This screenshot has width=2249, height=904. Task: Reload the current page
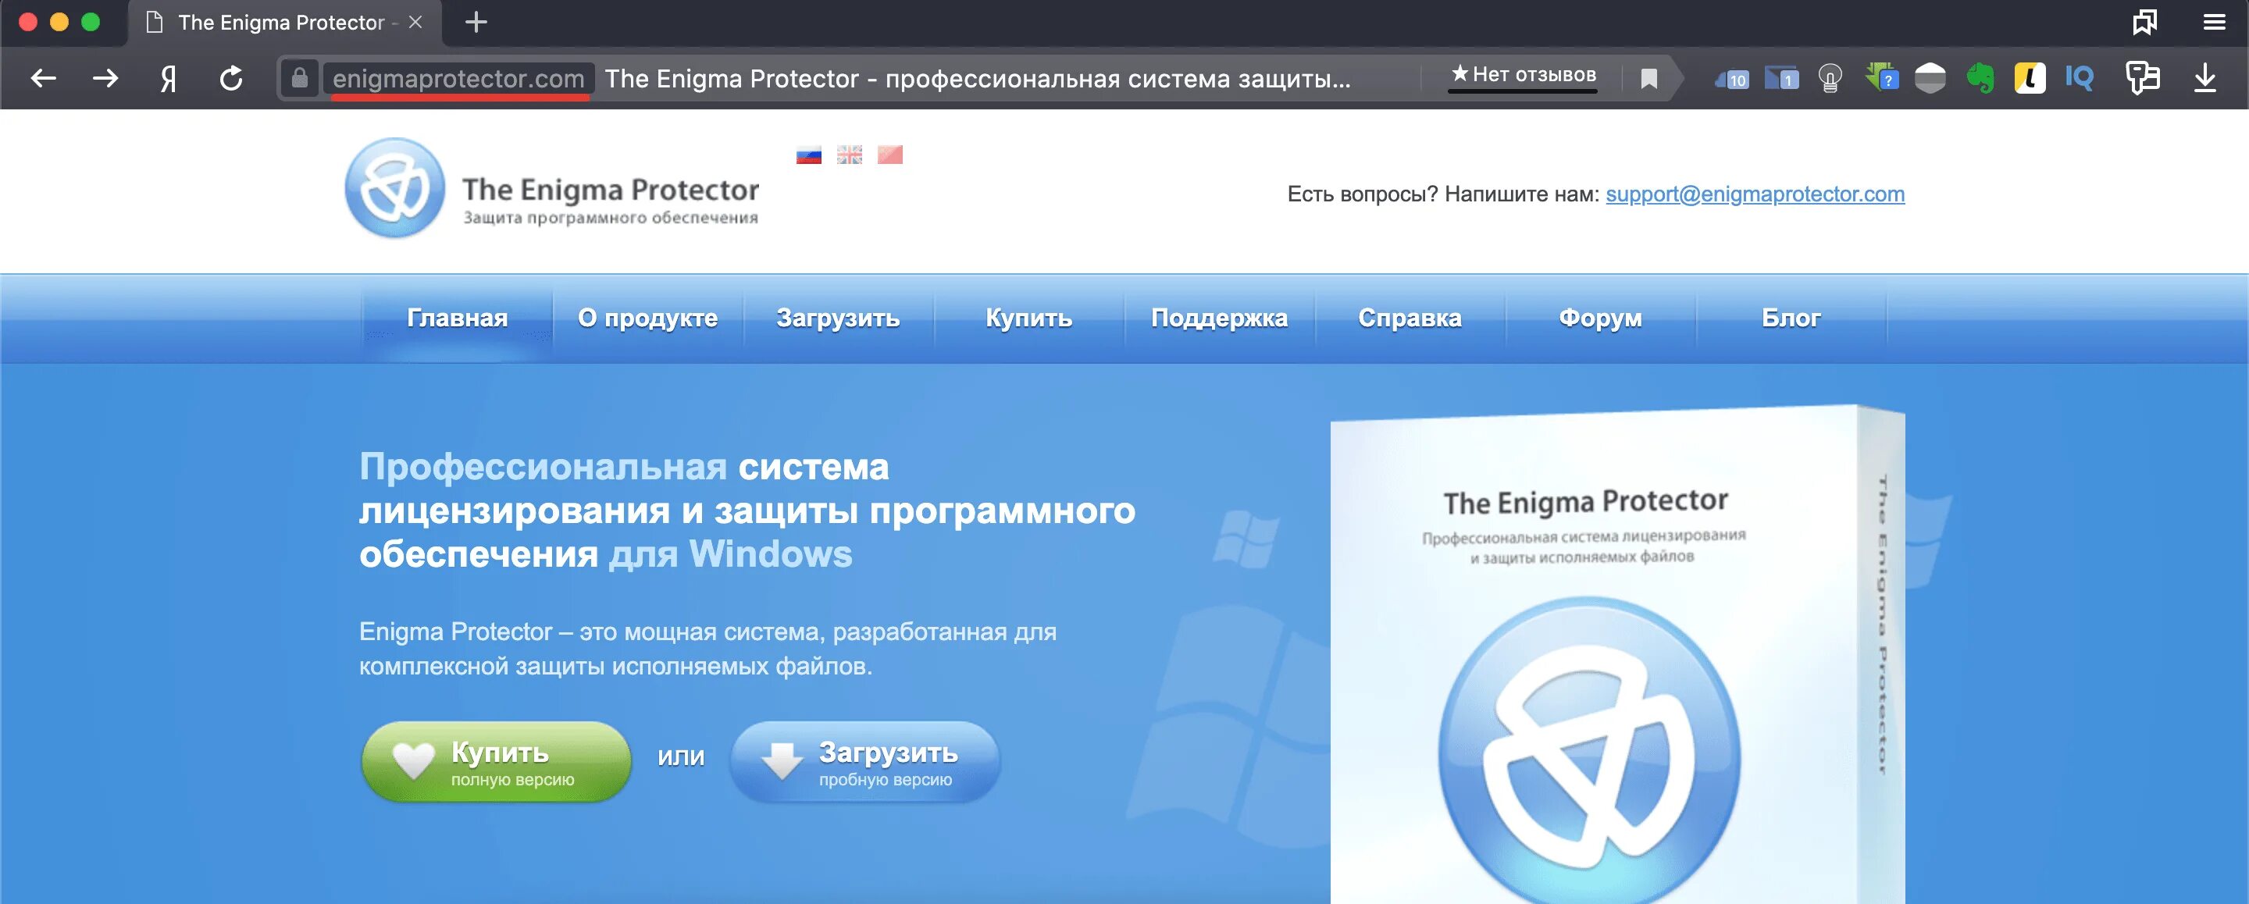tap(230, 79)
